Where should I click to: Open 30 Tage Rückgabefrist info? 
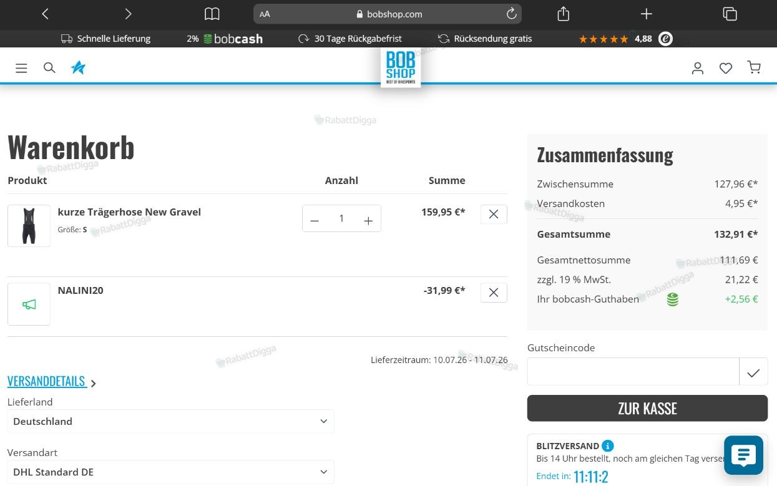click(x=350, y=39)
